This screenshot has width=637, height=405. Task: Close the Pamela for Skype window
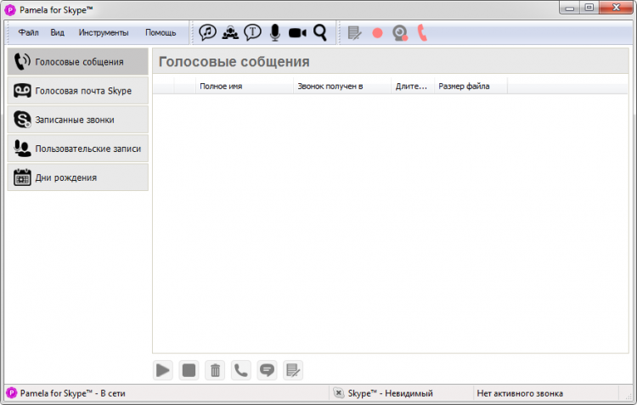616,8
